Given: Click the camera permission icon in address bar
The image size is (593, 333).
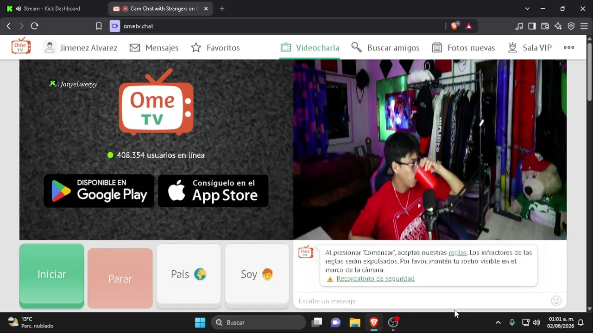Looking at the screenshot, I should 115,26.
